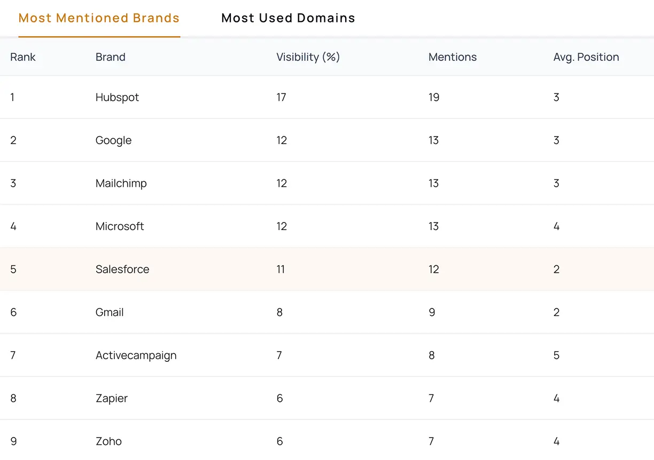
Task: Click the Rank column header
Action: (x=23, y=57)
